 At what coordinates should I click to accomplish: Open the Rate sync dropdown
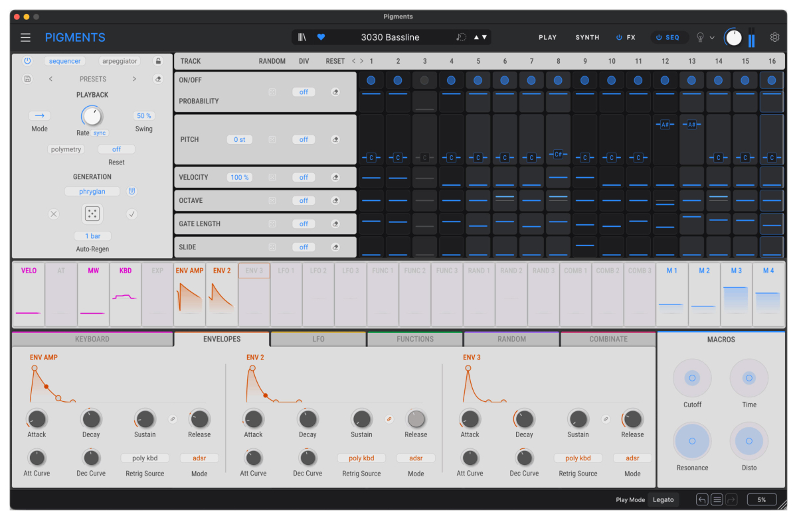coord(99,133)
